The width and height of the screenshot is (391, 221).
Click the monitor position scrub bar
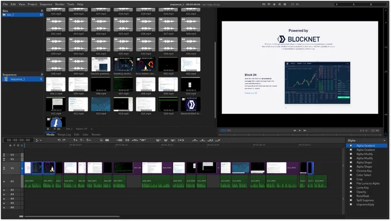300,135
